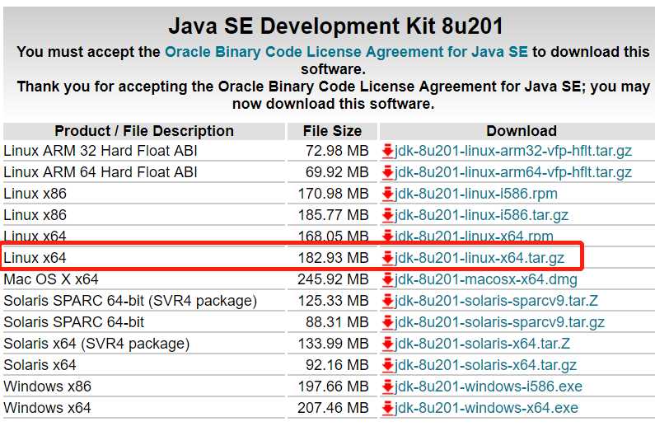Screen dimensions: 655x431
Task: Download jdk-8u201-linux-arm32-vfp-hflt.tar.gz
Action: tap(513, 151)
